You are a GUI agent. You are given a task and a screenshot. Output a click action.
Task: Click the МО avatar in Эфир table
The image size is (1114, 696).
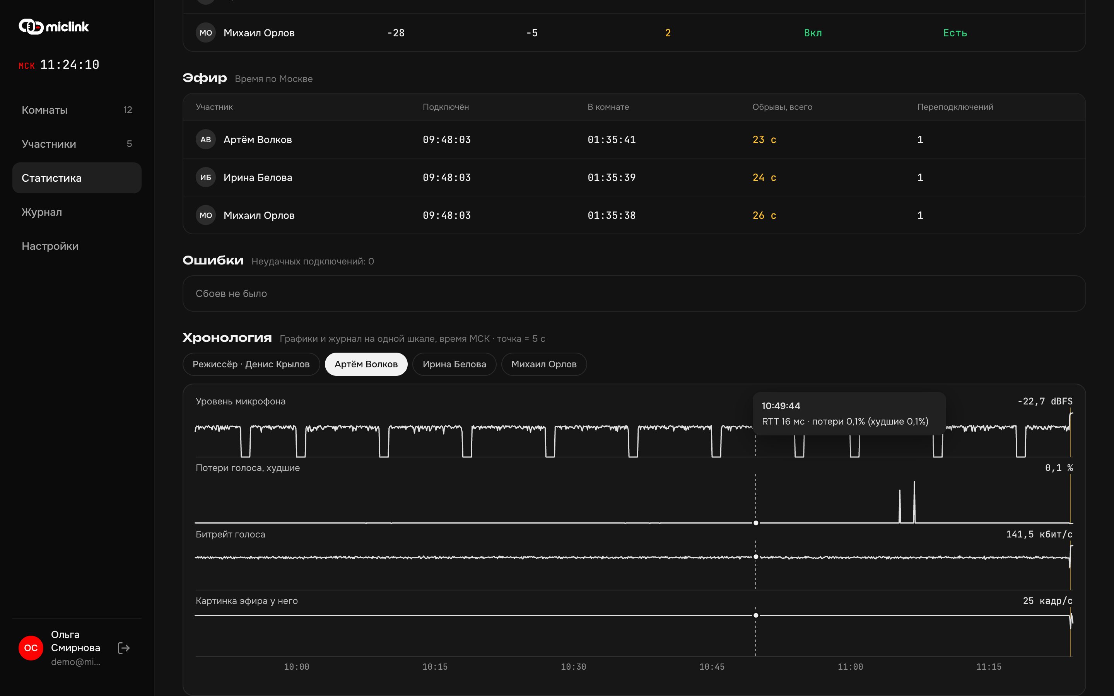(x=206, y=215)
